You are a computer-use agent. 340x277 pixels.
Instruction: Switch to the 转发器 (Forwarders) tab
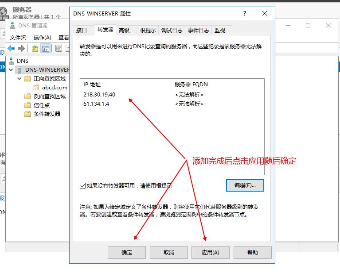coord(106,30)
